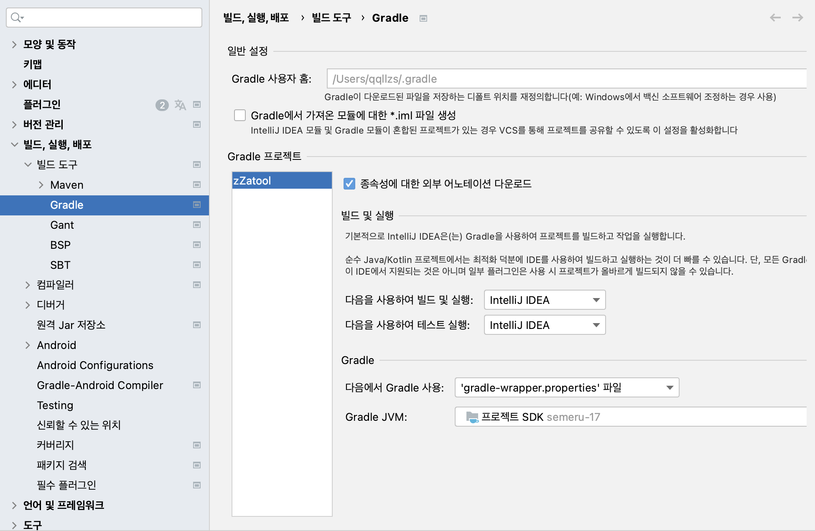Click project settings icon next to Maven
815x531 pixels.
pyautogui.click(x=197, y=185)
